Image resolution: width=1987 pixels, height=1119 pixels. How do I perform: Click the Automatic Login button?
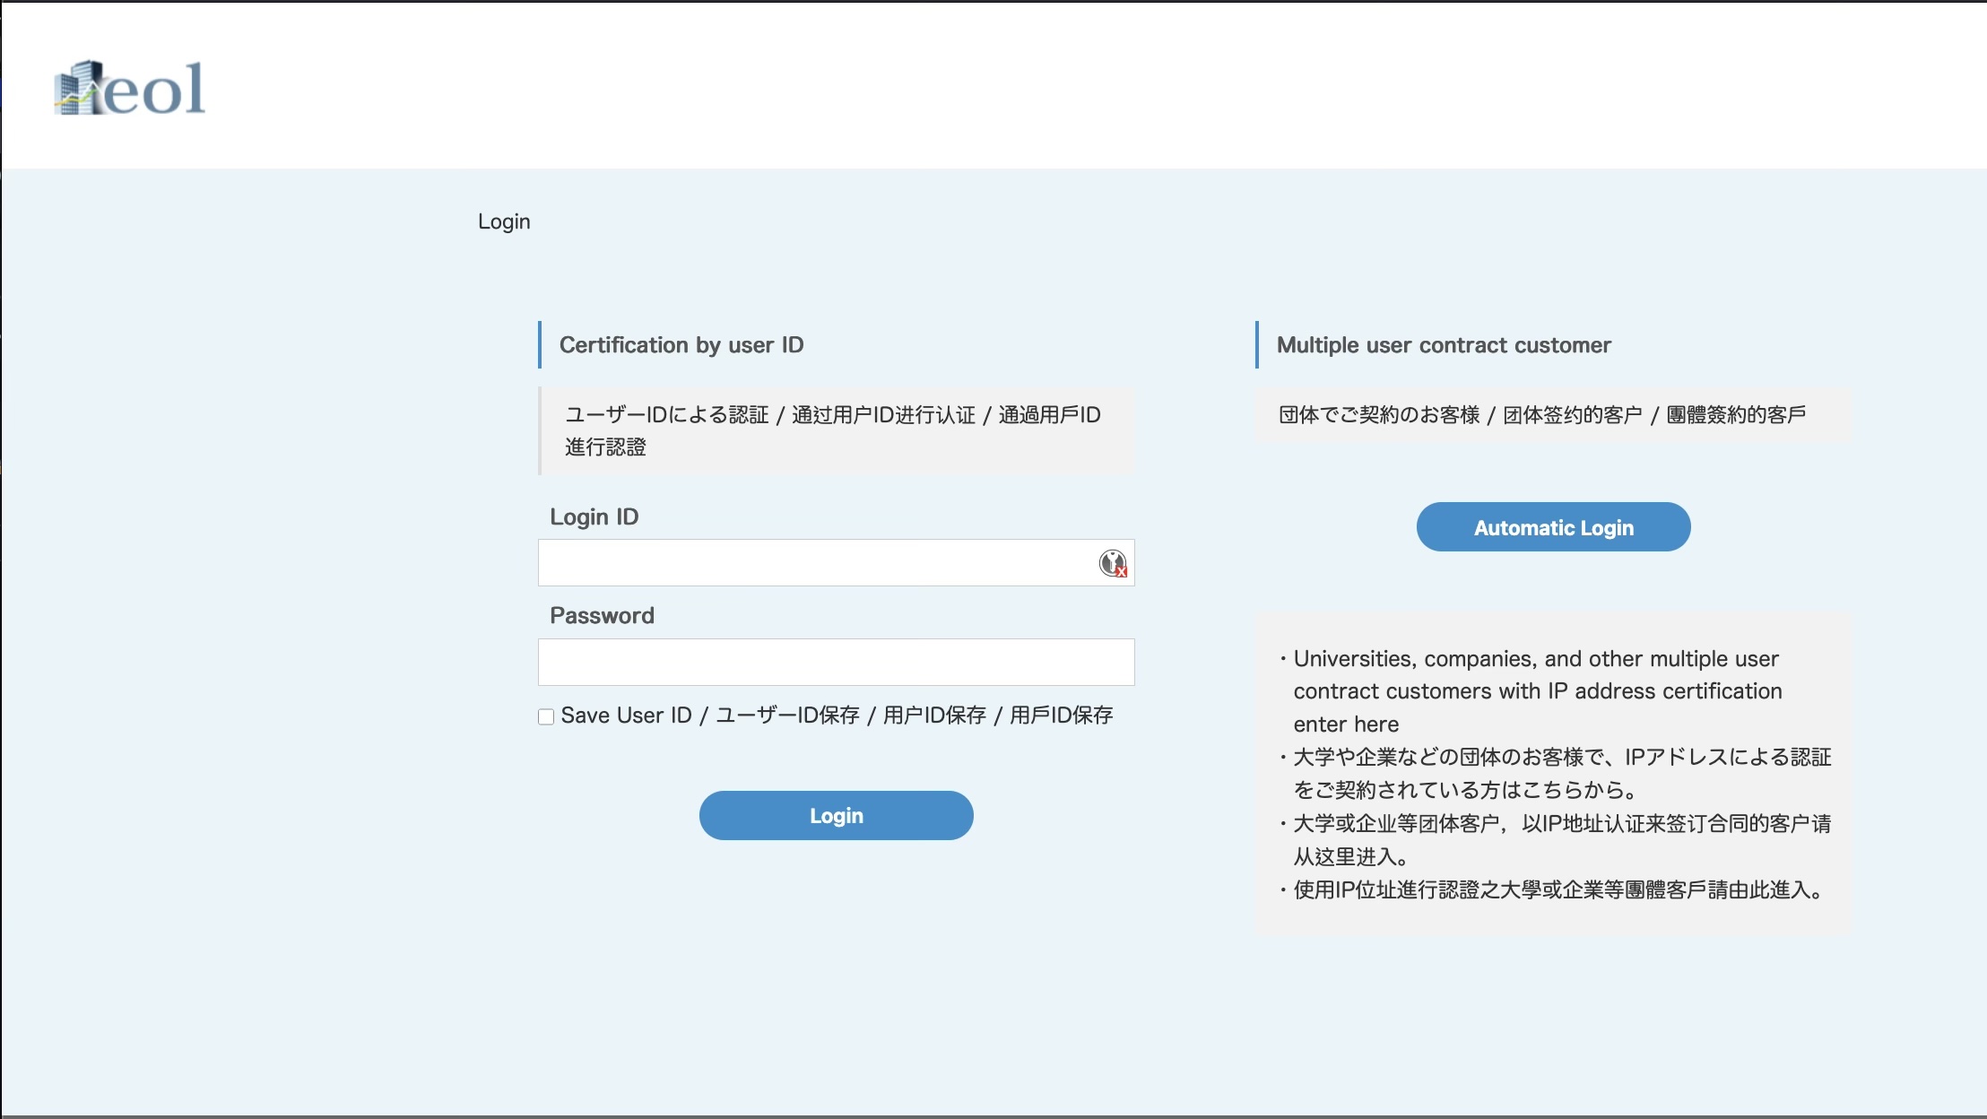1553,527
